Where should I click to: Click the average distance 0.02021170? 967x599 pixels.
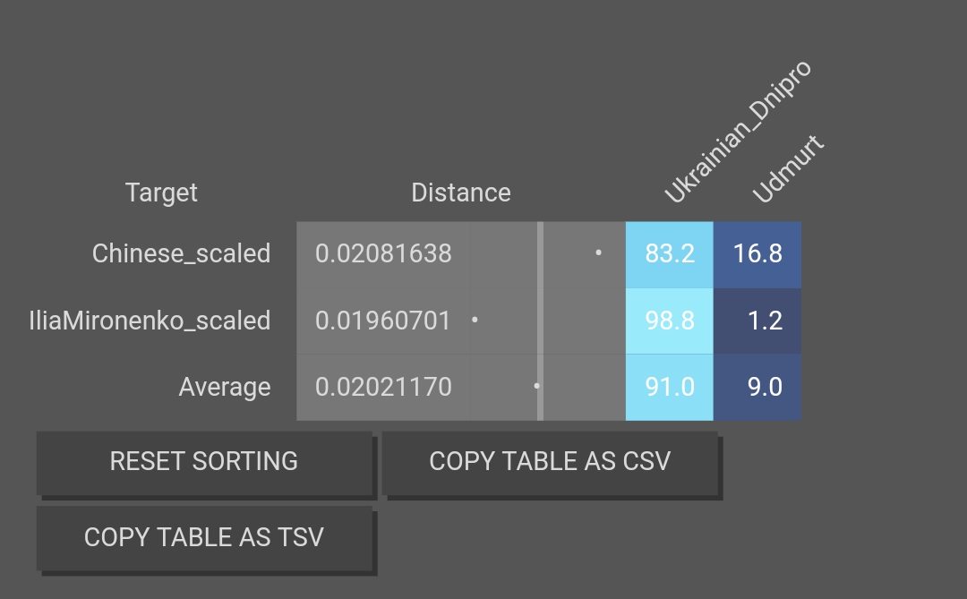click(383, 387)
